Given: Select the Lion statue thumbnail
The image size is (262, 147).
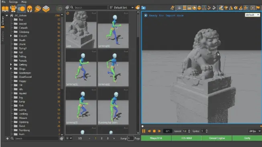Looking at the screenshot, I should tap(81, 30).
